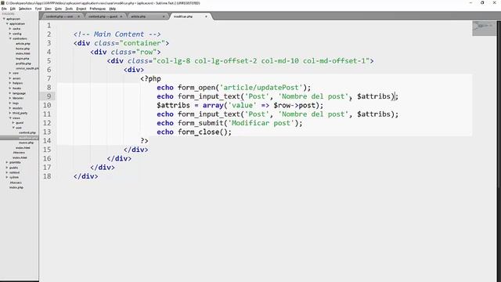Expand the language folder arrow
This screenshot has width=501, height=282.
(10, 93)
